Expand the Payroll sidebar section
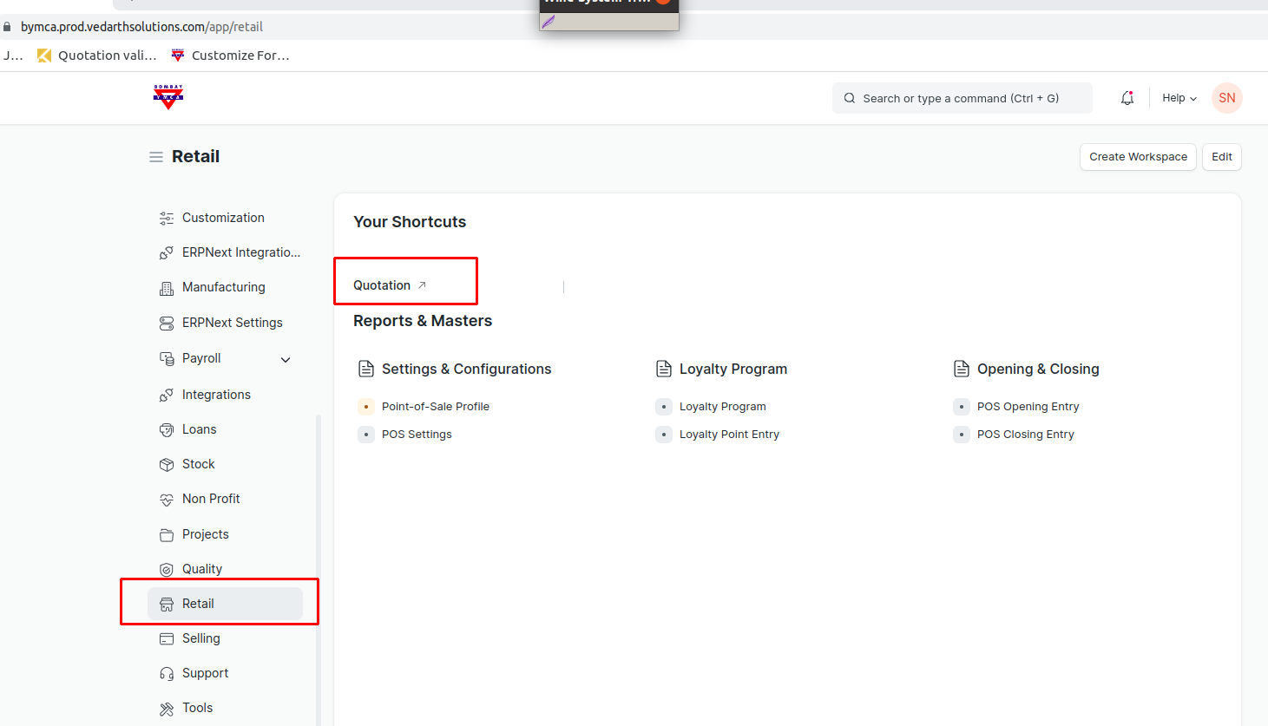 pyautogui.click(x=286, y=359)
